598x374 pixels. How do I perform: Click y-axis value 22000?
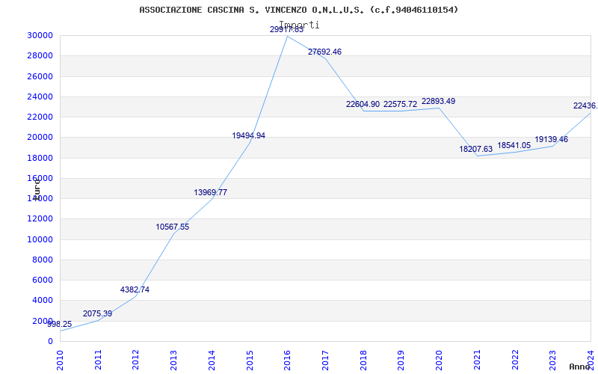point(40,117)
